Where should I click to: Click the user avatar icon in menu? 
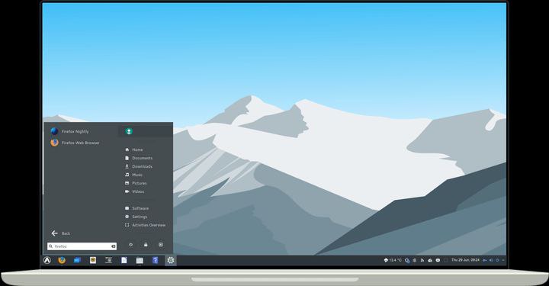[x=129, y=131]
